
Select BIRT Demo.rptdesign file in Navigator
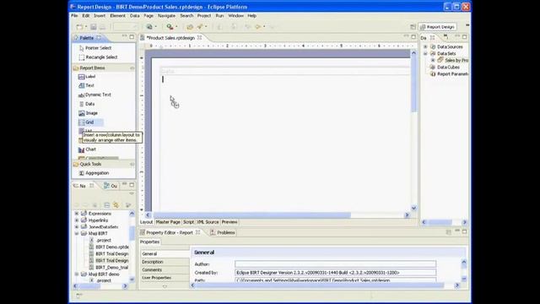[x=109, y=247]
